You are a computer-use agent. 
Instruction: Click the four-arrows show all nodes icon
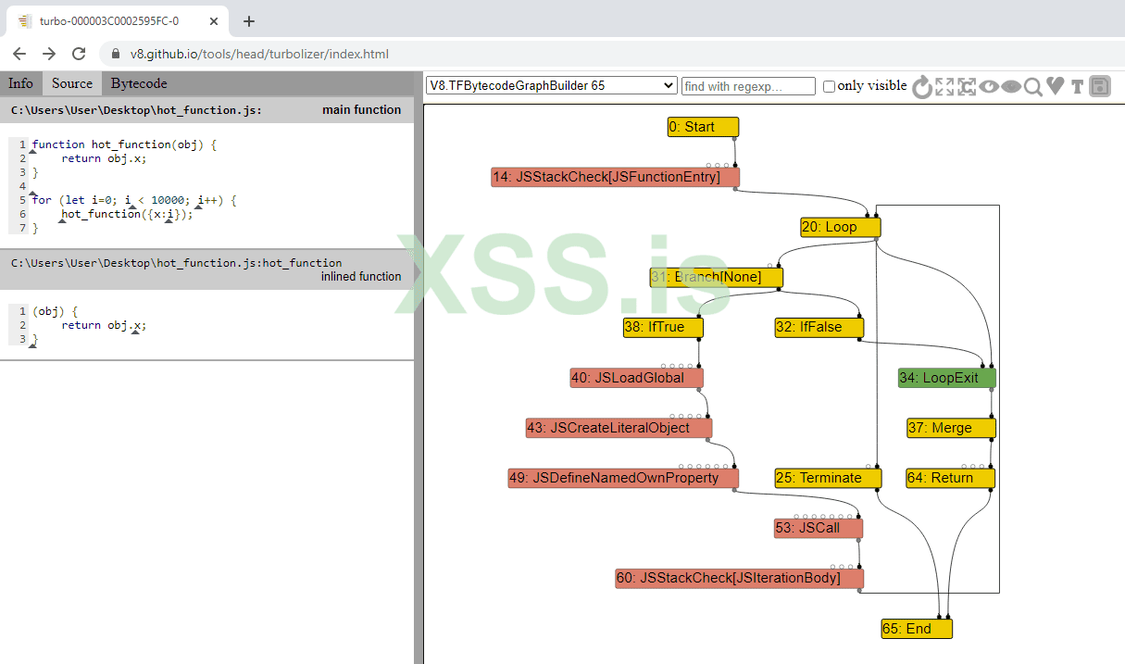(x=944, y=86)
